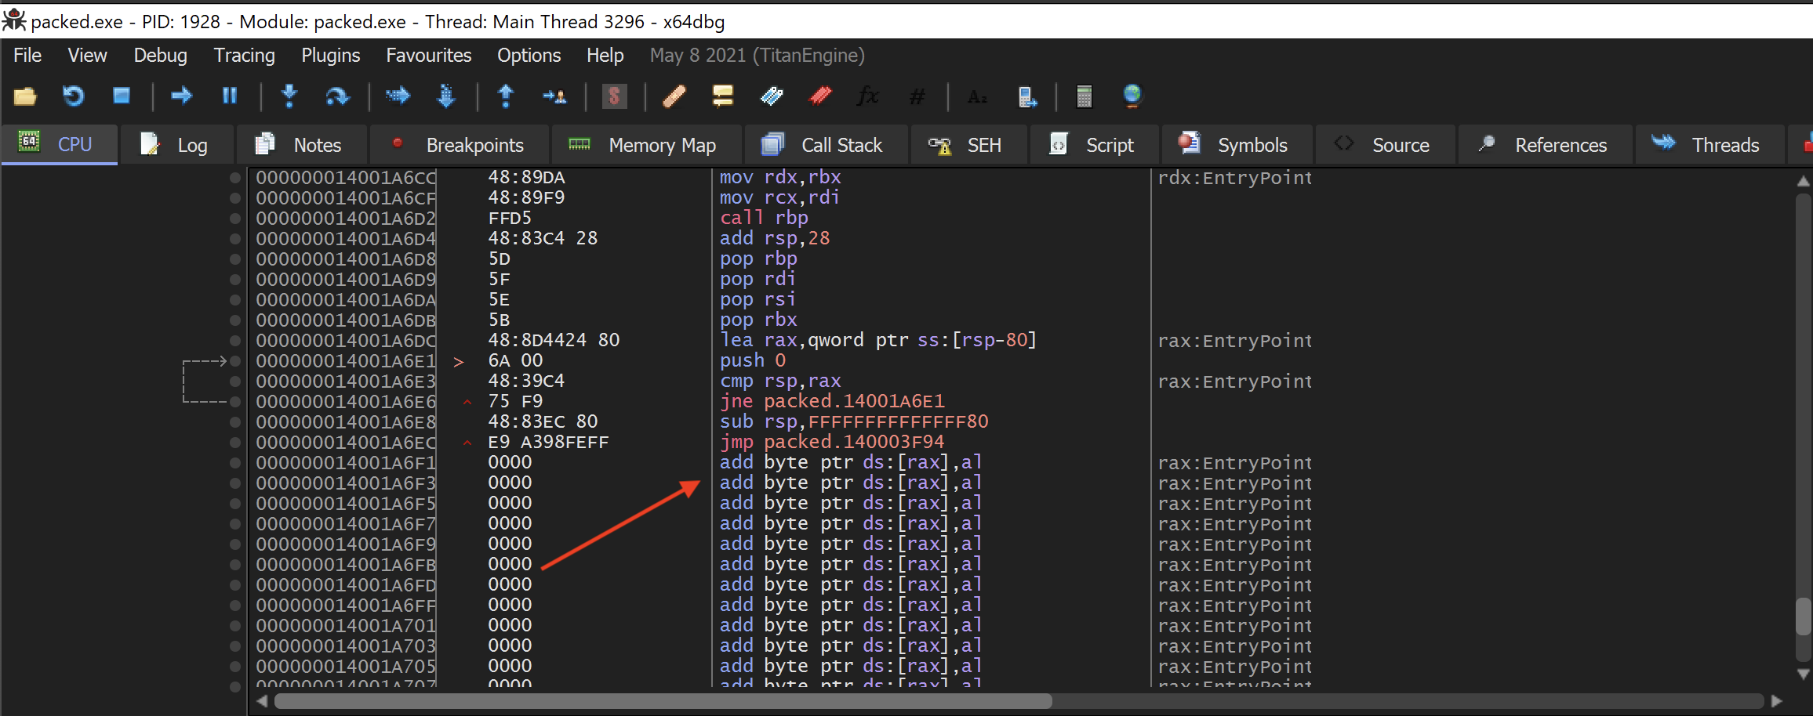Screen dimensions: 1813x716
Task: Click the Step Into icon
Action: tap(289, 96)
